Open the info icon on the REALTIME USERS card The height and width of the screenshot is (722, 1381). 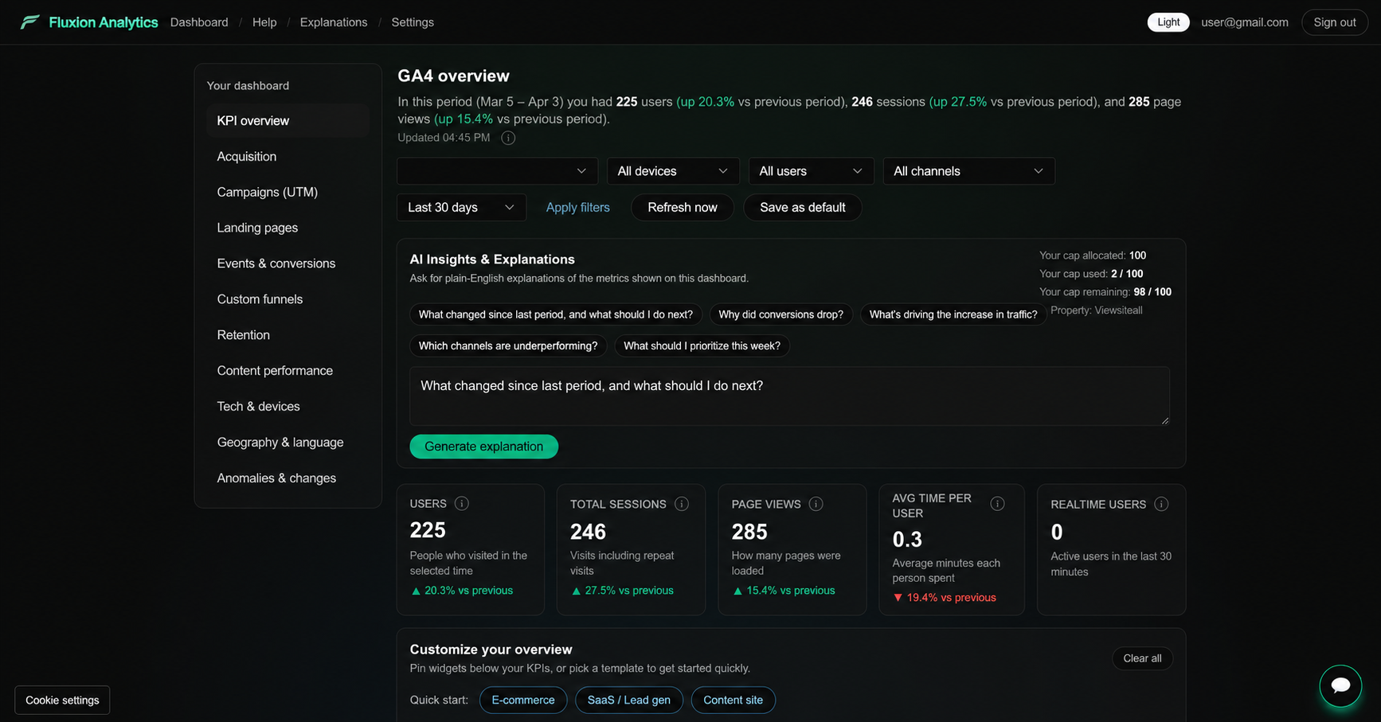[x=1161, y=504]
